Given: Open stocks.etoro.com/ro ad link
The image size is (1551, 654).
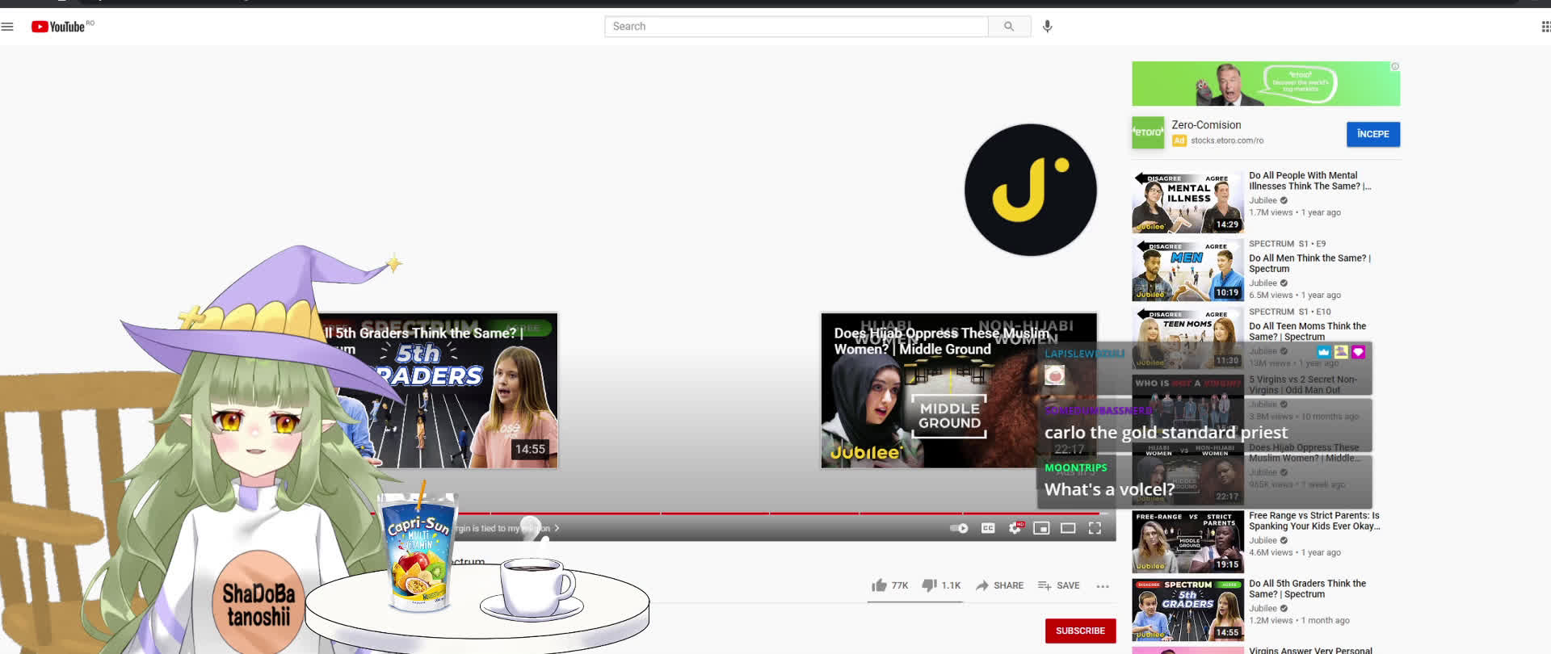Looking at the screenshot, I should tap(1226, 140).
